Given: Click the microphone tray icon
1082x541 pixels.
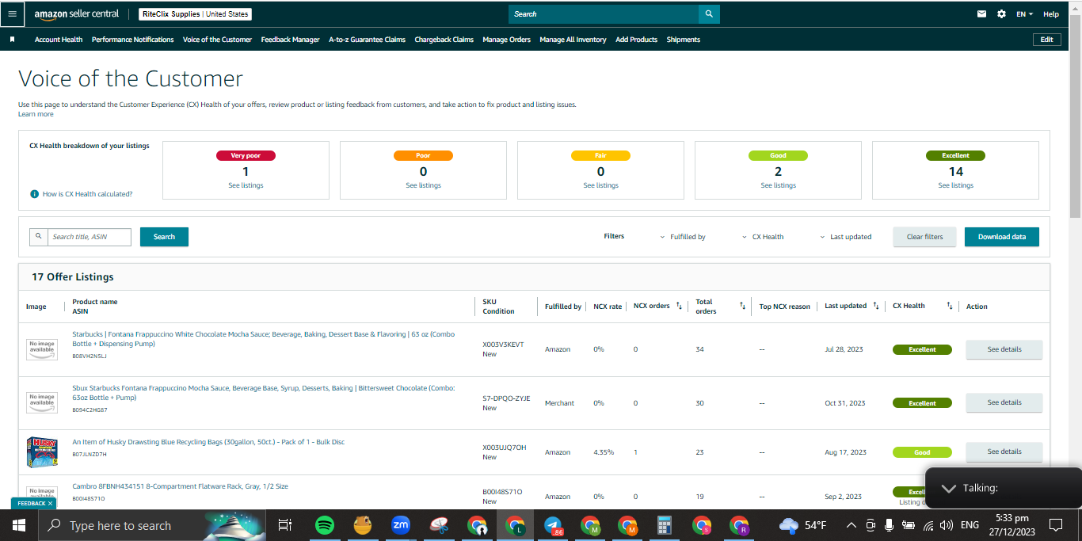Looking at the screenshot, I should [889, 525].
